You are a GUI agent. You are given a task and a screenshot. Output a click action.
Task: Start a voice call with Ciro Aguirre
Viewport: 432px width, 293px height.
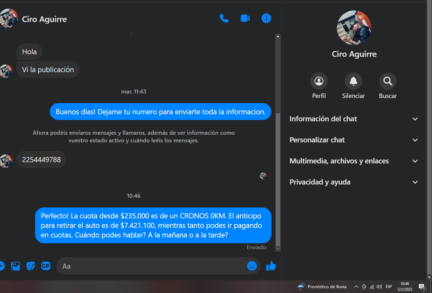[224, 19]
